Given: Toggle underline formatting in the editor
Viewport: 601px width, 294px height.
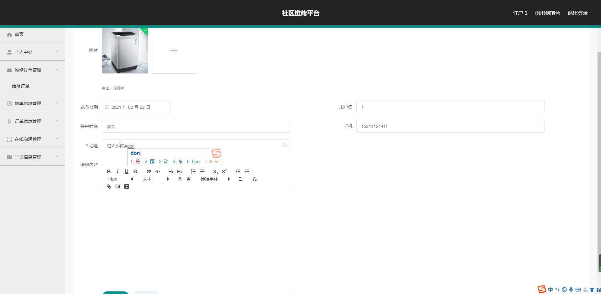Looking at the screenshot, I should click(127, 171).
